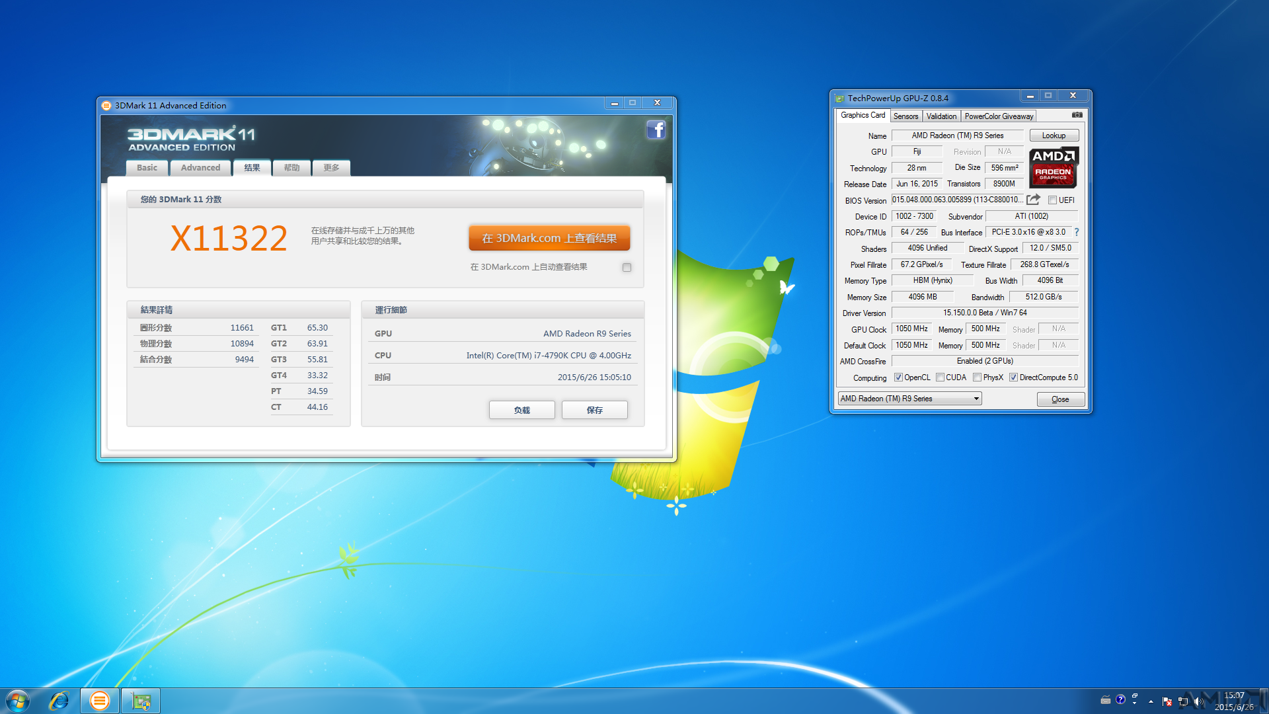Switch to the Advanced tab in 3DMark
1269x714 pixels.
tap(200, 168)
